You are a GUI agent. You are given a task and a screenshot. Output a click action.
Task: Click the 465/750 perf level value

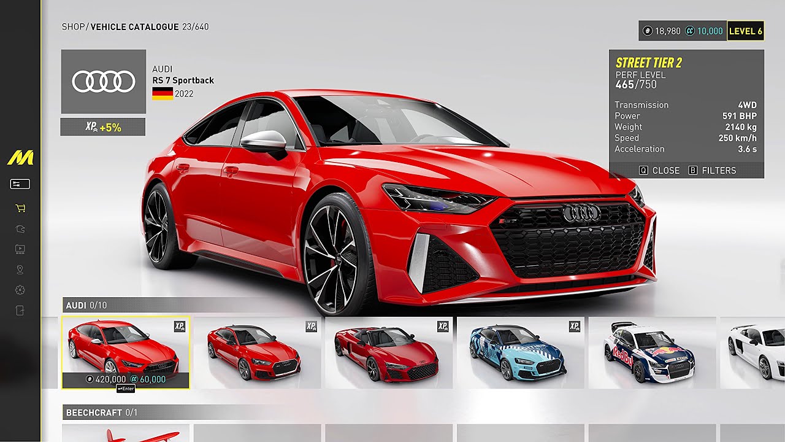pos(635,85)
